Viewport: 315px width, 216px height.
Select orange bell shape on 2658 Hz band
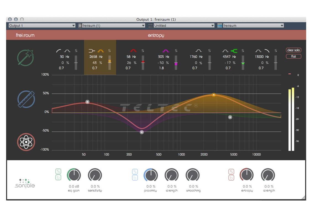click(x=101, y=51)
